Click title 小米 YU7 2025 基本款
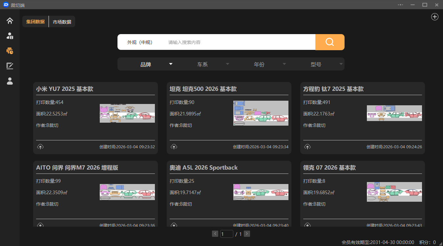This screenshot has width=443, height=246. tap(65, 89)
